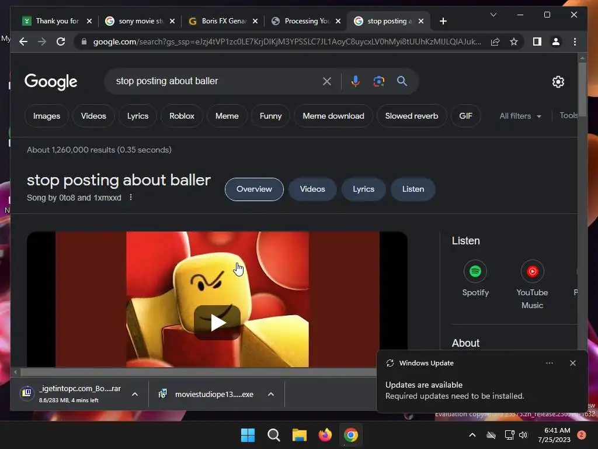The image size is (598, 449).
Task: Close the sony movie studio tab
Action: point(172,21)
